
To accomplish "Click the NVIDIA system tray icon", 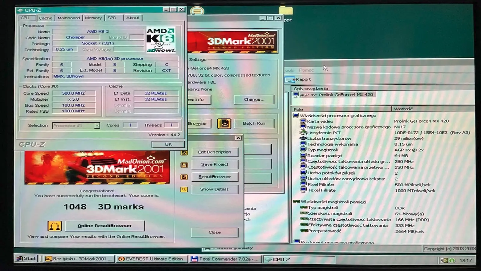I will 444,260.
